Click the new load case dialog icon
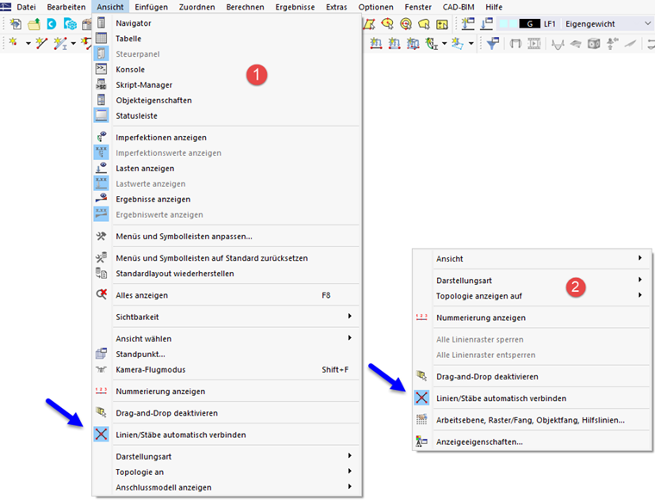Screen dimensions: 655x500 (468, 24)
